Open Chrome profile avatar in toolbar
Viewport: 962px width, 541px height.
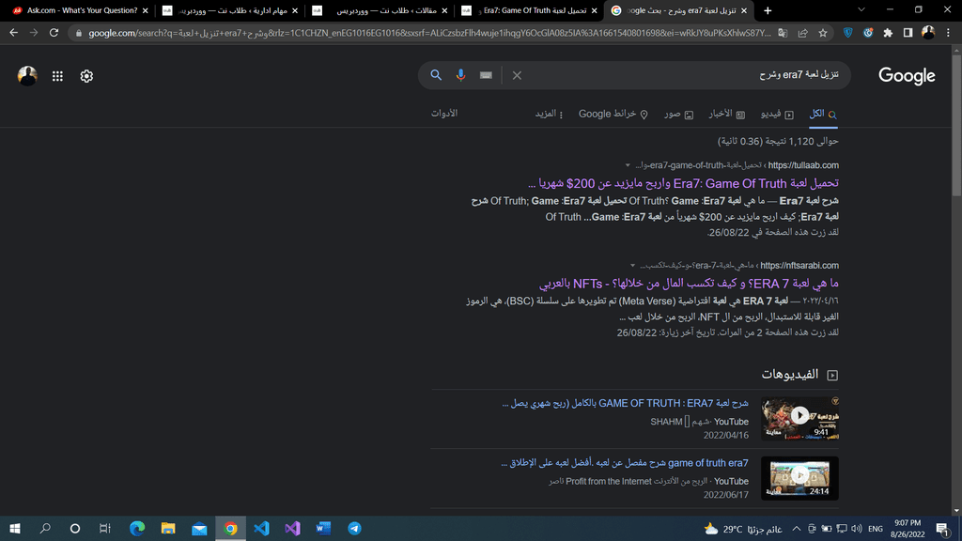[928, 33]
